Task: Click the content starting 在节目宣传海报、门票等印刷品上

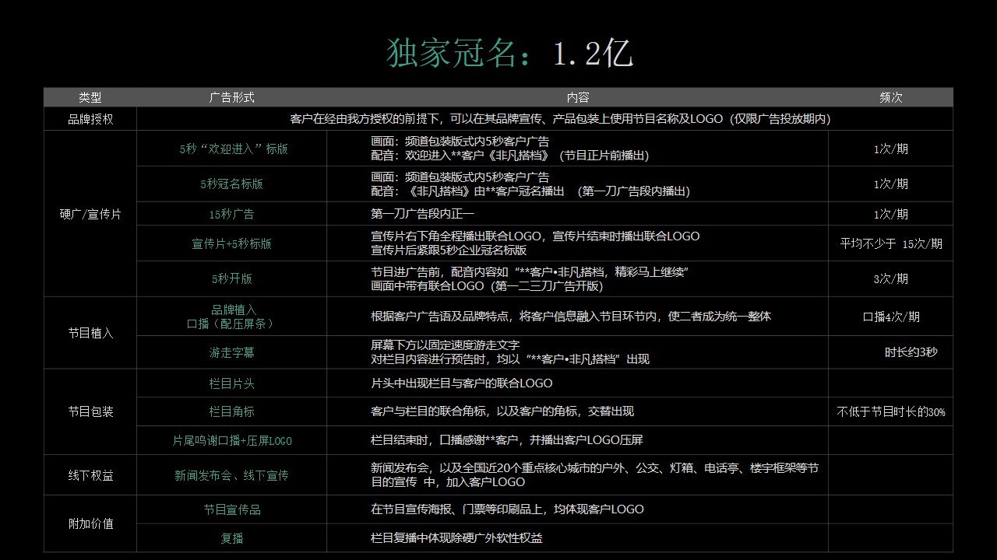Action: (577, 509)
